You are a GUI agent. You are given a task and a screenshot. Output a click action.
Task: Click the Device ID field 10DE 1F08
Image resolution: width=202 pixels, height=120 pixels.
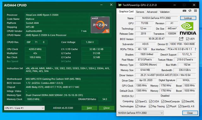pyautogui.click(x=182, y=44)
